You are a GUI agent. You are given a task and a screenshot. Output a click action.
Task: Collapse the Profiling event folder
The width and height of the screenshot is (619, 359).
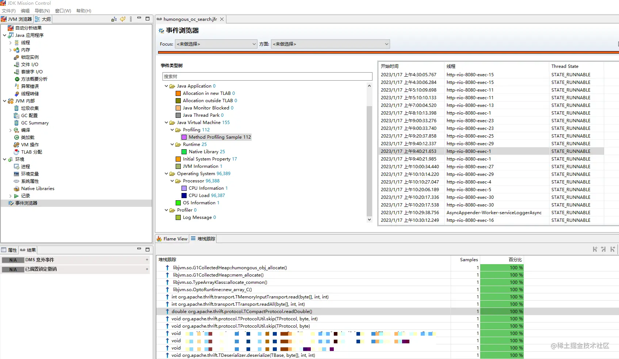point(172,130)
